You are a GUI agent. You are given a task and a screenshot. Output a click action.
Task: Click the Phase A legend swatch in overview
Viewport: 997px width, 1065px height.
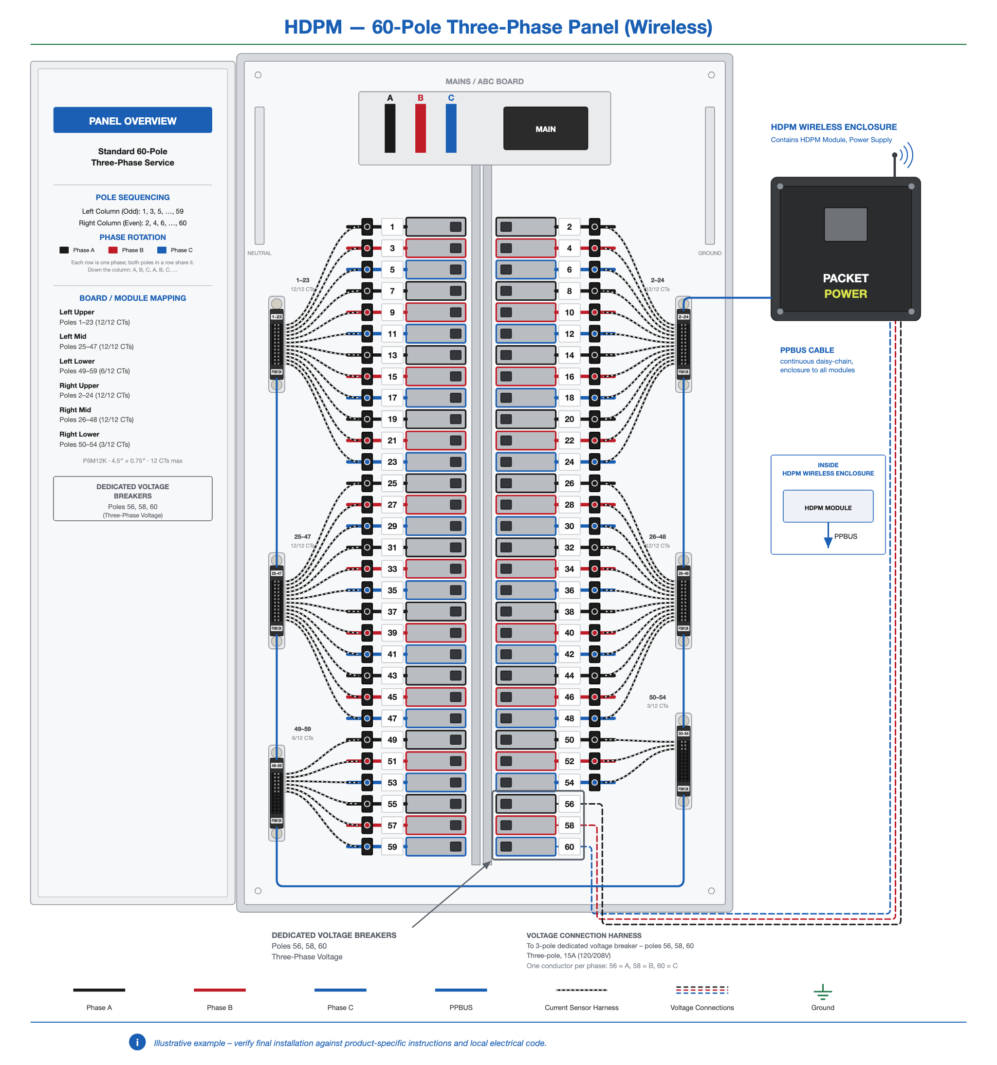click(x=64, y=250)
